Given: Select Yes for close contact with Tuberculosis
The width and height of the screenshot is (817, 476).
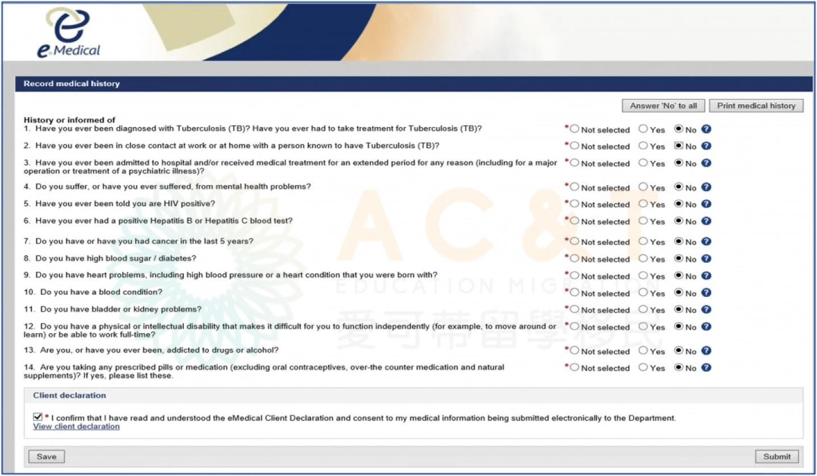Looking at the screenshot, I should click(643, 146).
